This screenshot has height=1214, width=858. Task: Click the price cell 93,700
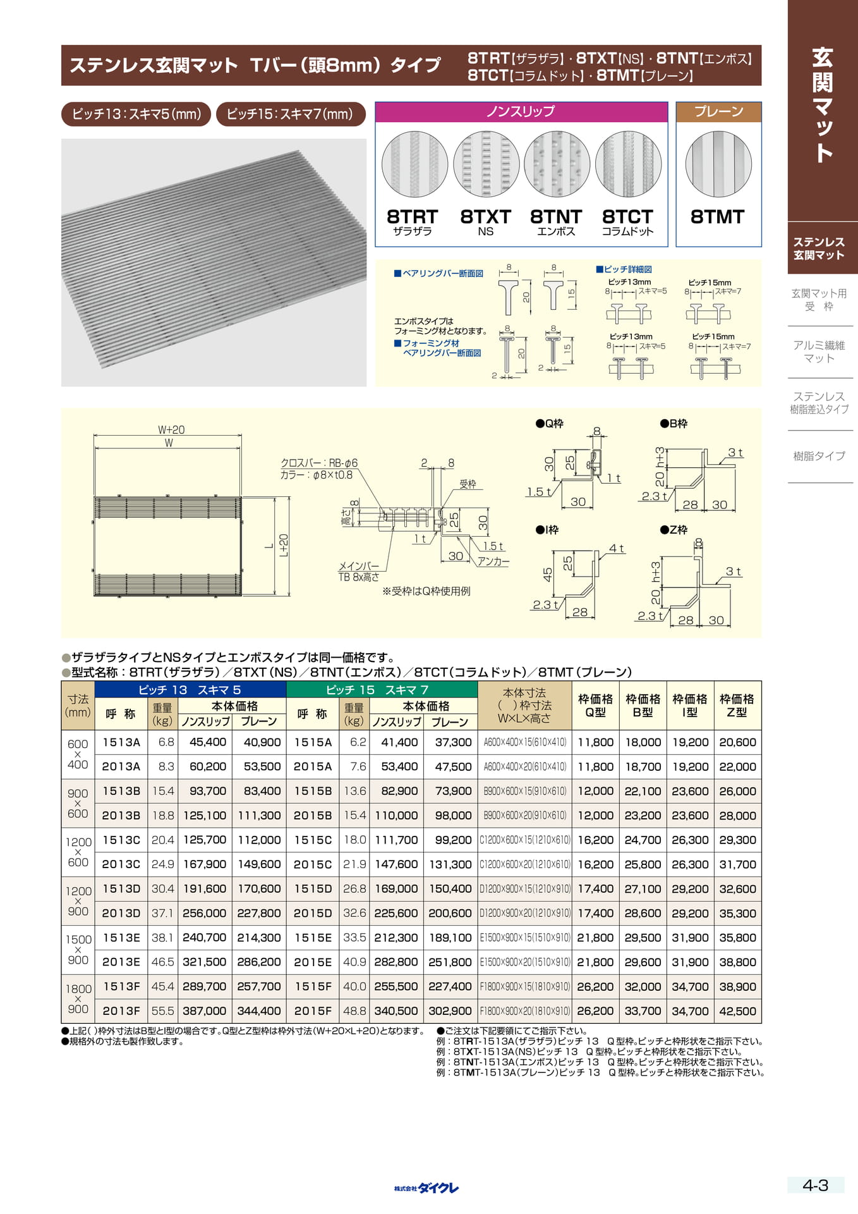(x=205, y=791)
